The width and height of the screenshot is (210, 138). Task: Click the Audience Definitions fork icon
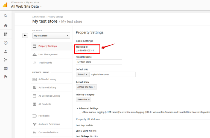35,124
